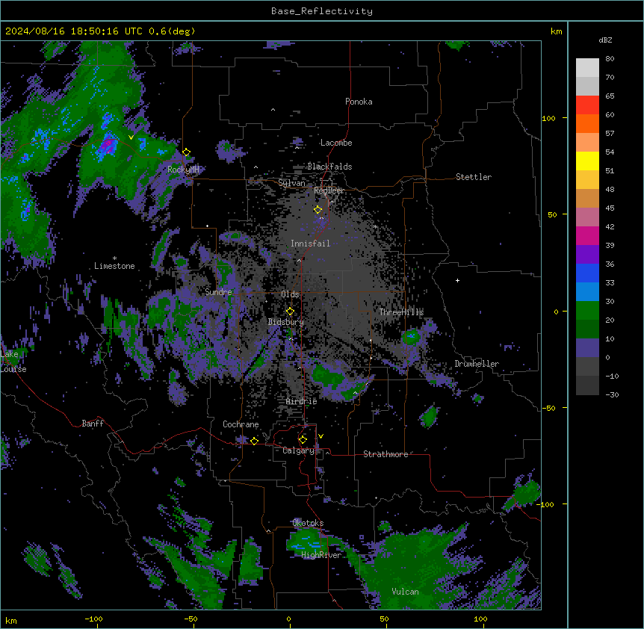Click the green 30 dBZ legend swatch
The image size is (644, 629).
point(587,311)
